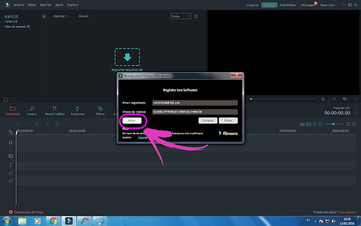Click the timeline zoom out minus icon
This screenshot has width=361, height=226.
click(315, 124)
